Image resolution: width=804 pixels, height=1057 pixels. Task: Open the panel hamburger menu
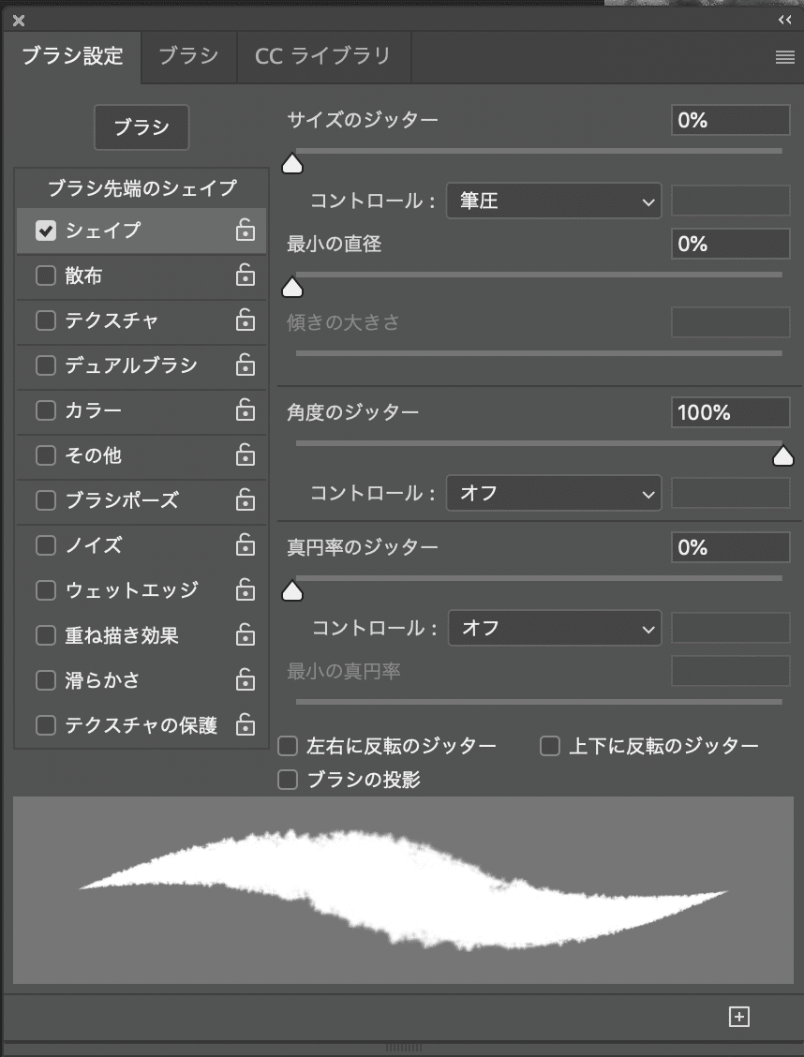(784, 57)
